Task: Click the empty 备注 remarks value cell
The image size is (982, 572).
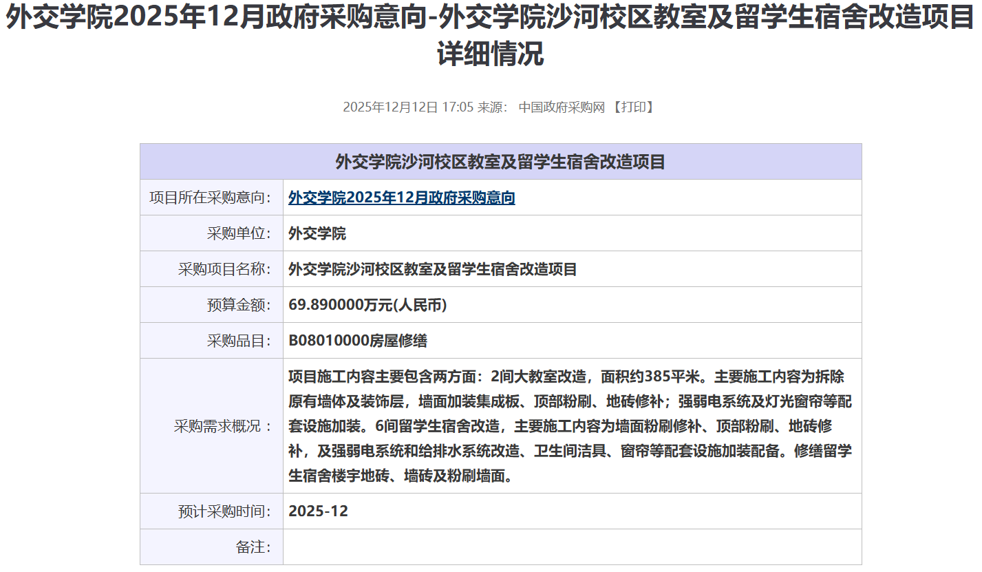Action: (x=571, y=547)
